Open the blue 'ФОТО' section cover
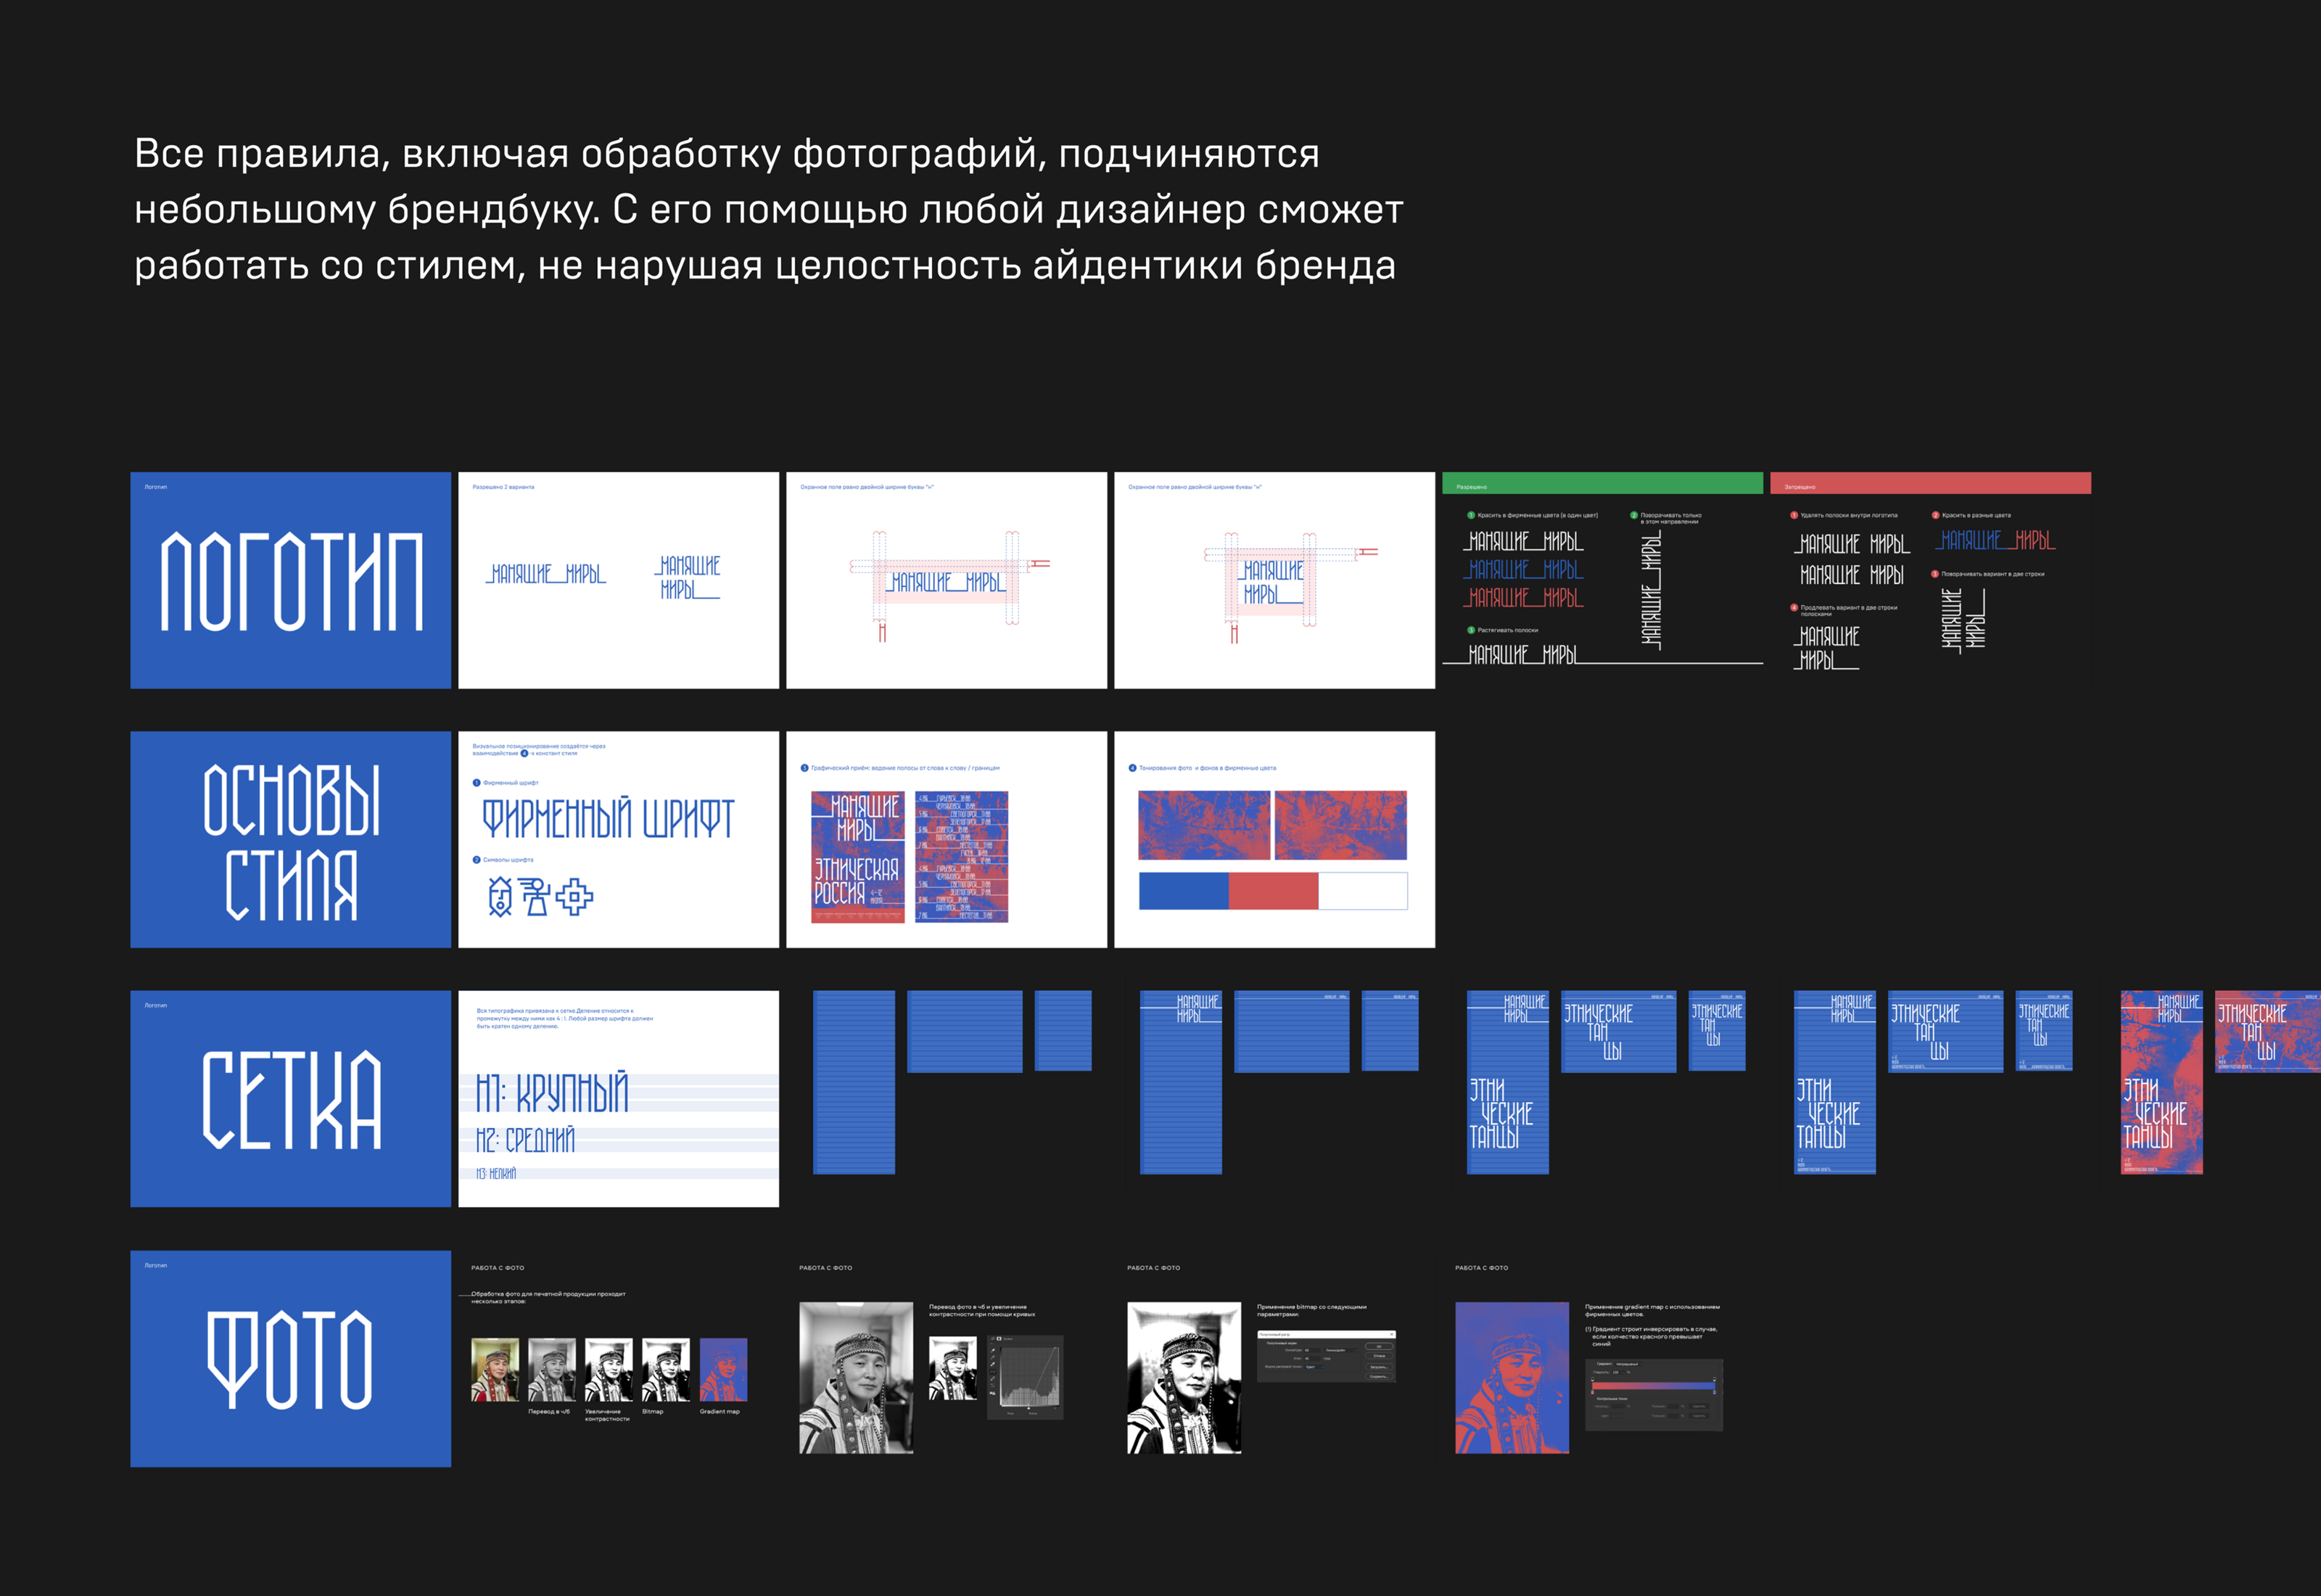This screenshot has width=2321, height=1596. pyautogui.click(x=291, y=1359)
